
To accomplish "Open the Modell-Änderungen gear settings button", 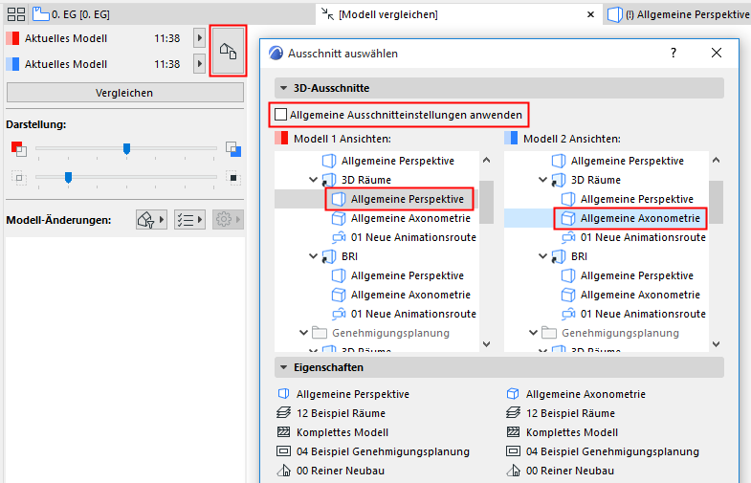I will pos(228,220).
